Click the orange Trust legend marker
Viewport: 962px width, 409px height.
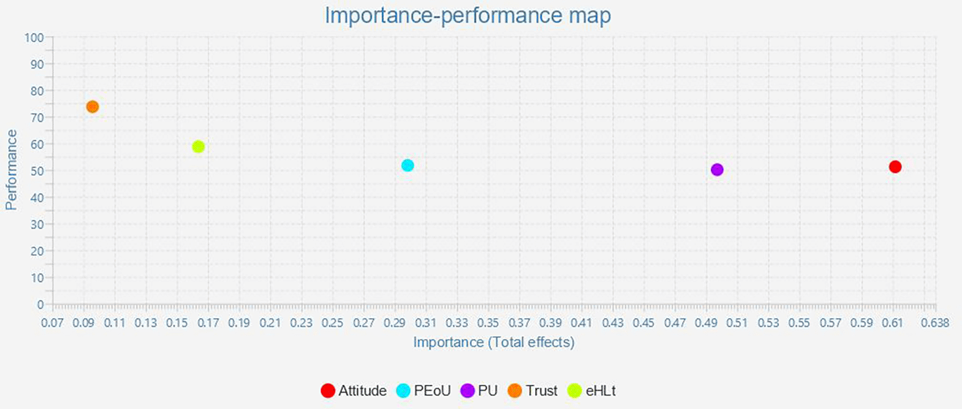click(515, 390)
